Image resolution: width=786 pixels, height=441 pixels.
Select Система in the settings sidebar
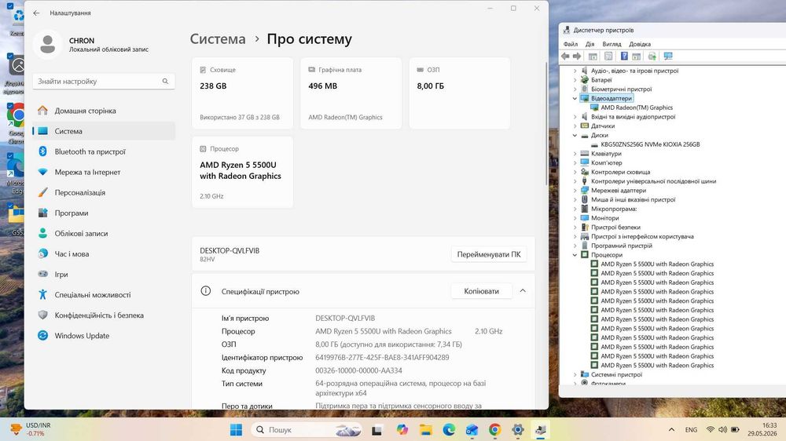coord(104,131)
